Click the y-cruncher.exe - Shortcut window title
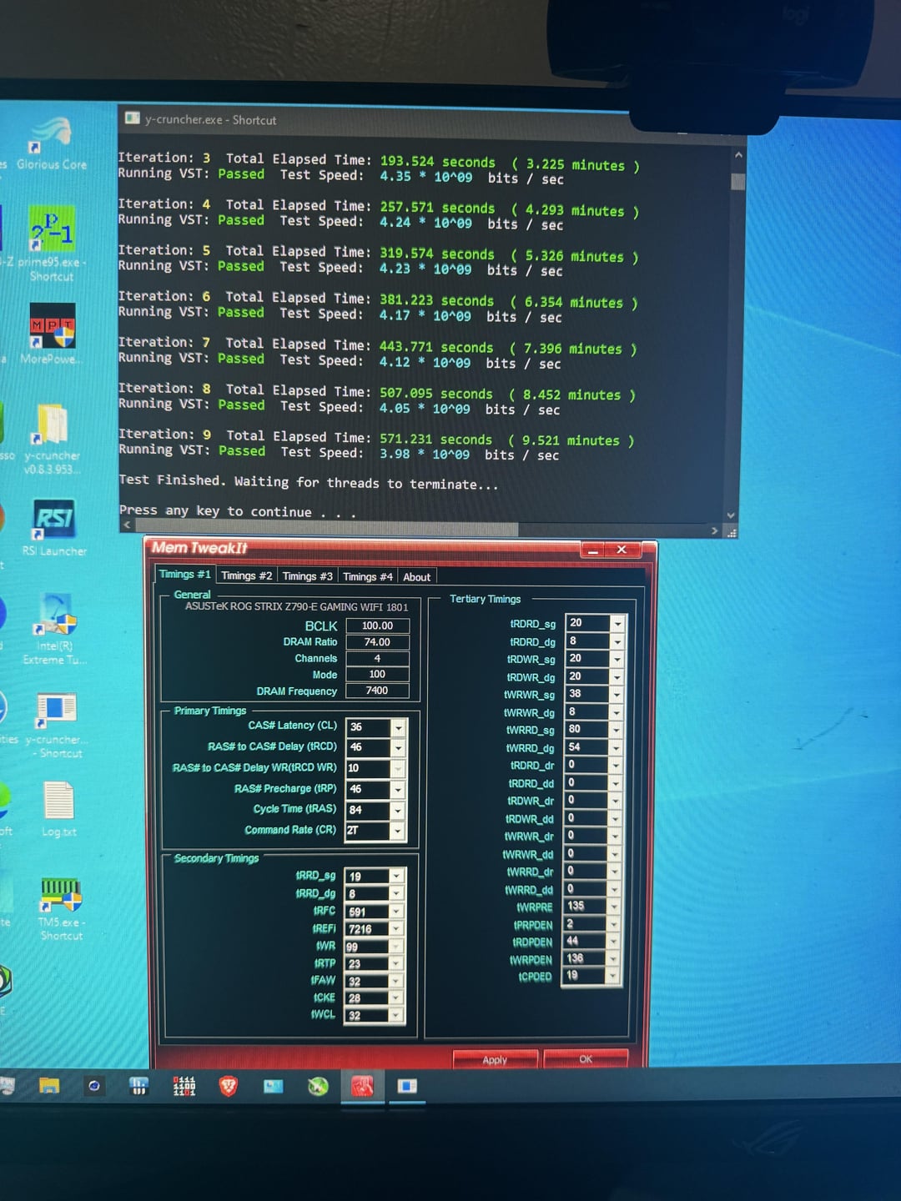This screenshot has width=901, height=1201. 210,119
